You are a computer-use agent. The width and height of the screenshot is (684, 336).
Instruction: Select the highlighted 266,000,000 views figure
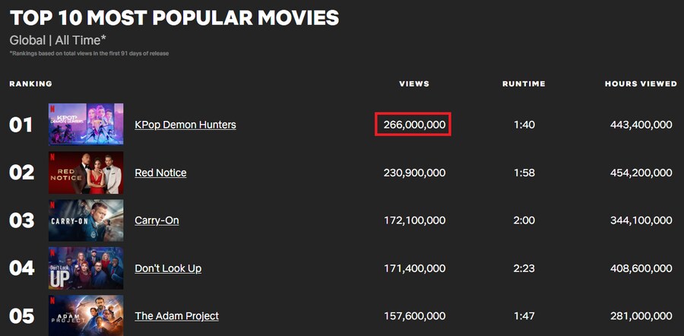pos(413,125)
